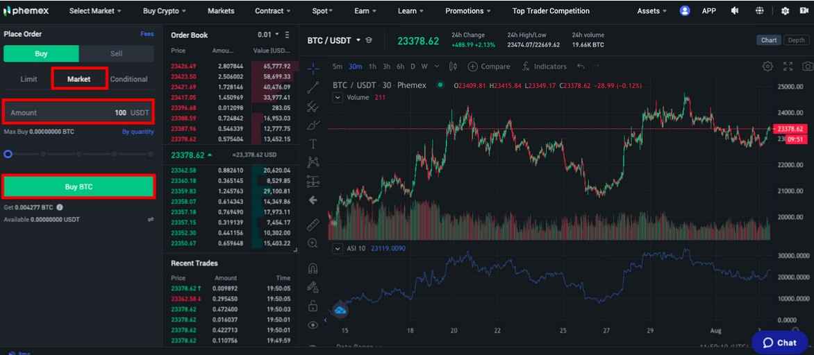Select the crosshair cursor tool
Image resolution: width=814 pixels, height=355 pixels.
pyautogui.click(x=313, y=67)
